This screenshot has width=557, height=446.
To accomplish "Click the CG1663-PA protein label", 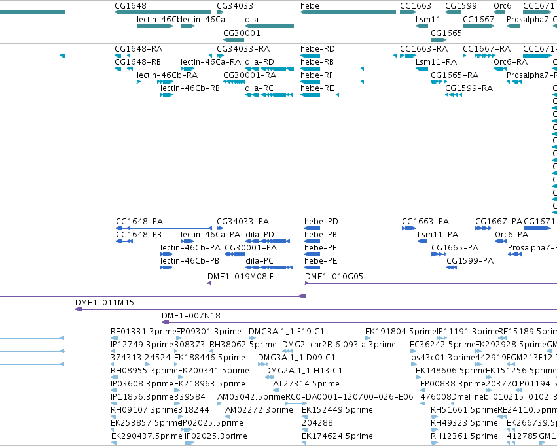I will coord(425,222).
